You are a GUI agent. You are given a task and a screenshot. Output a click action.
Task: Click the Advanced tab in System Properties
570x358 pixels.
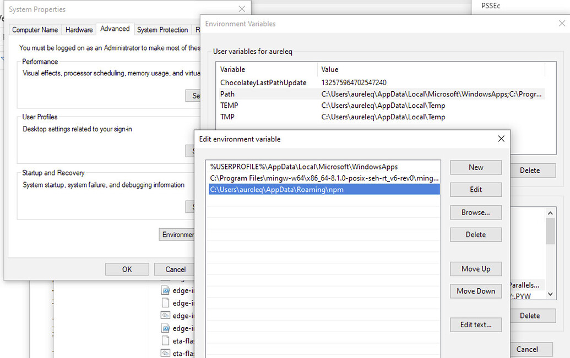pyautogui.click(x=115, y=29)
